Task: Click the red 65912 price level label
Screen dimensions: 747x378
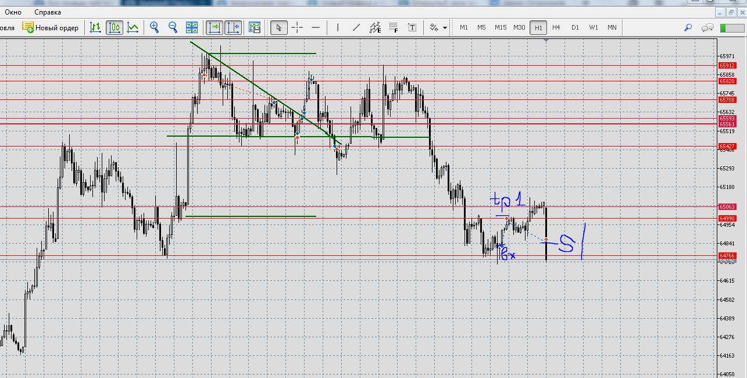Action: click(x=728, y=66)
